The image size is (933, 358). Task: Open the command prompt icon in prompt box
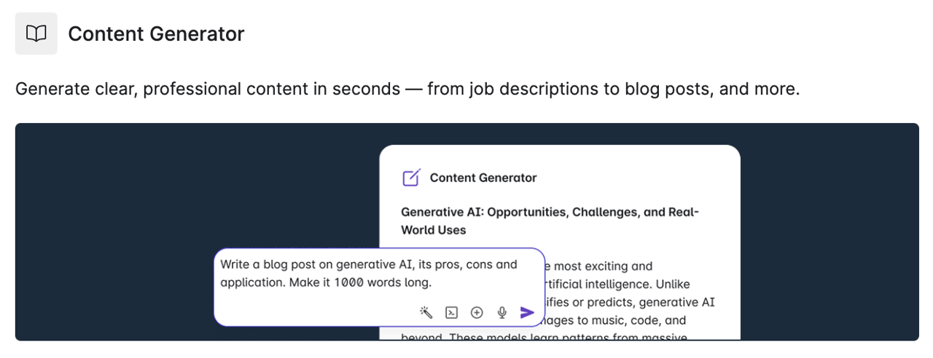(x=452, y=312)
